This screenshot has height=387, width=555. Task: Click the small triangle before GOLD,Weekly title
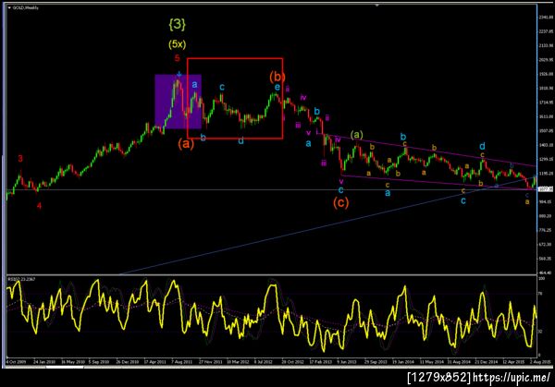[x=9, y=7]
